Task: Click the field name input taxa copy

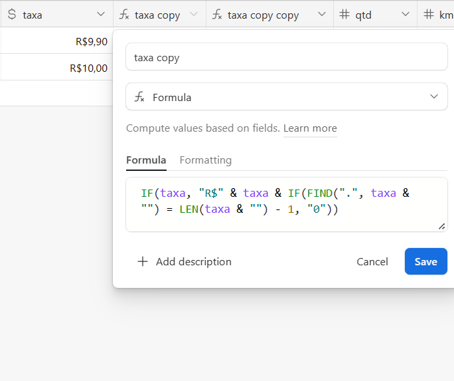Action: point(287,57)
